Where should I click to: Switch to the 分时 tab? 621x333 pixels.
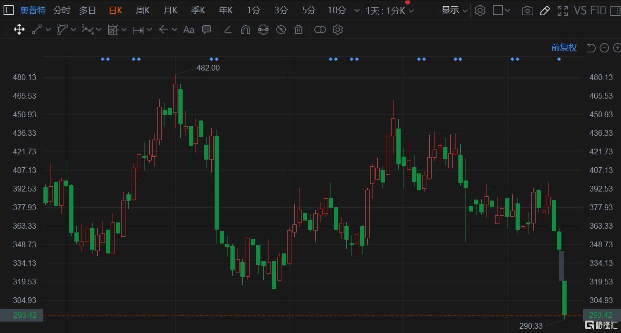(x=62, y=10)
